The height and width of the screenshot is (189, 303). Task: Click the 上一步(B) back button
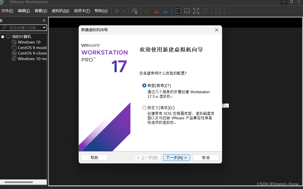tap(147, 158)
